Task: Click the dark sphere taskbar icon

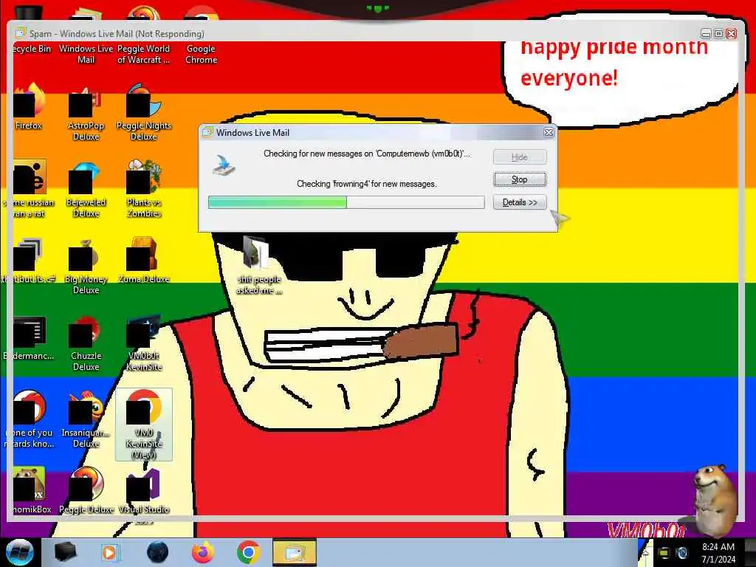Action: pyautogui.click(x=157, y=552)
